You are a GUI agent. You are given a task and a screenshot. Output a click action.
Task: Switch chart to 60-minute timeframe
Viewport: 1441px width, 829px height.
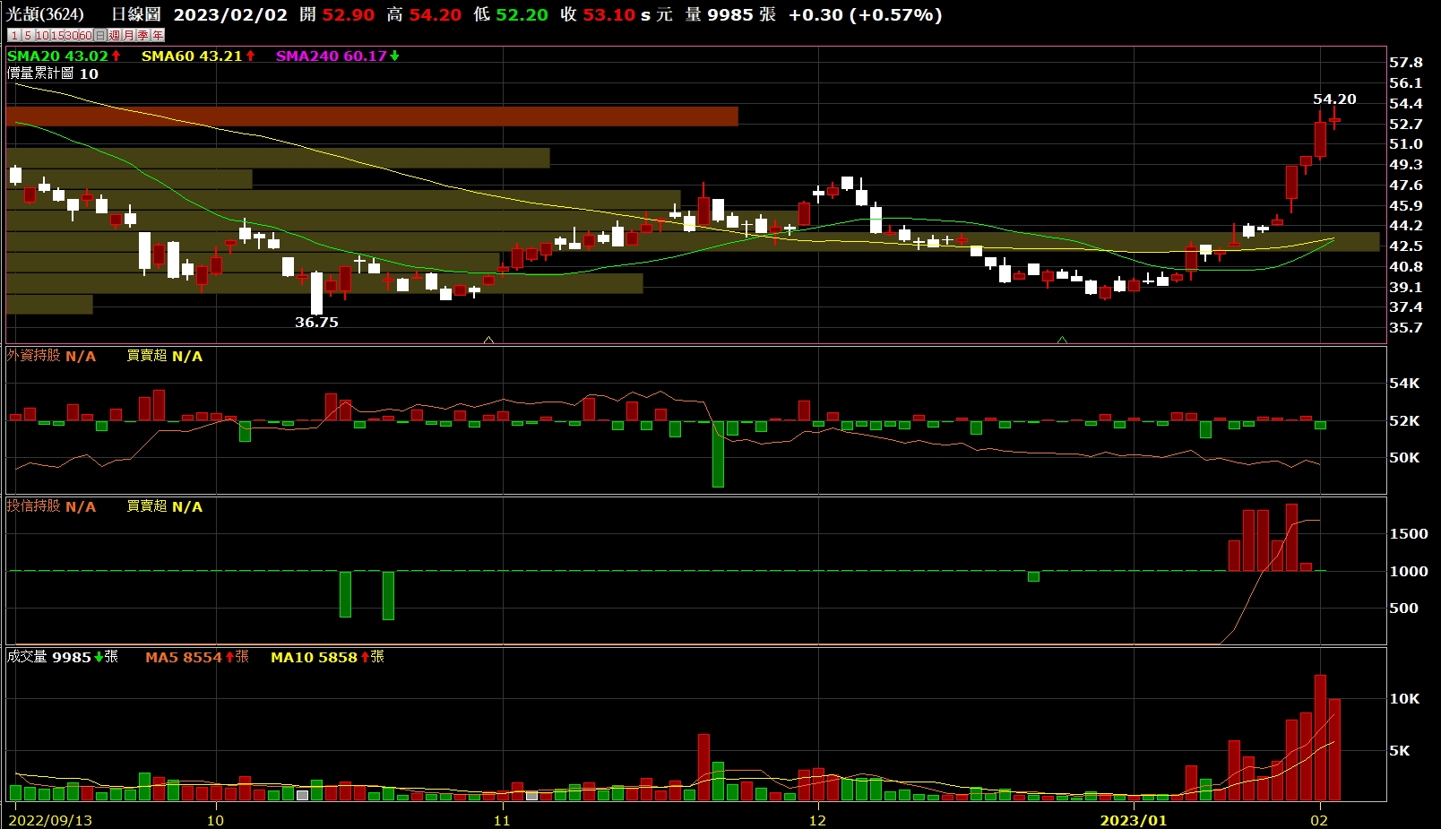[x=86, y=35]
